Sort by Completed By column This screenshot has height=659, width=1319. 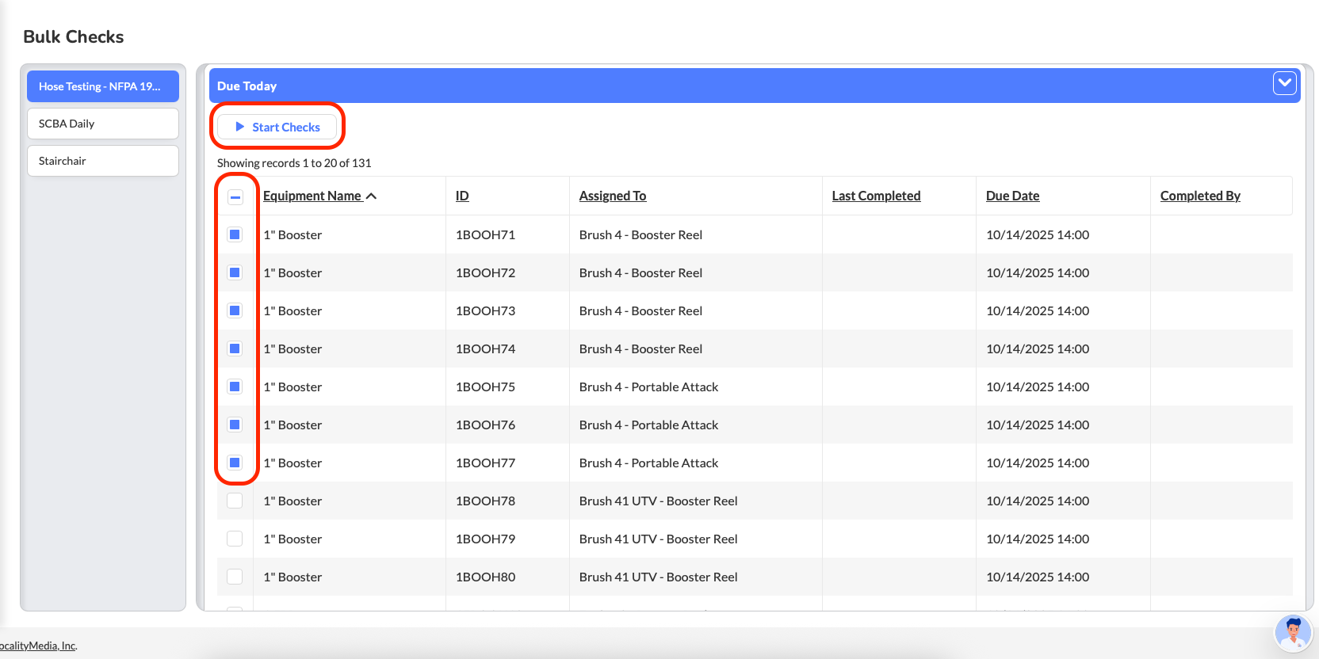coord(1200,196)
